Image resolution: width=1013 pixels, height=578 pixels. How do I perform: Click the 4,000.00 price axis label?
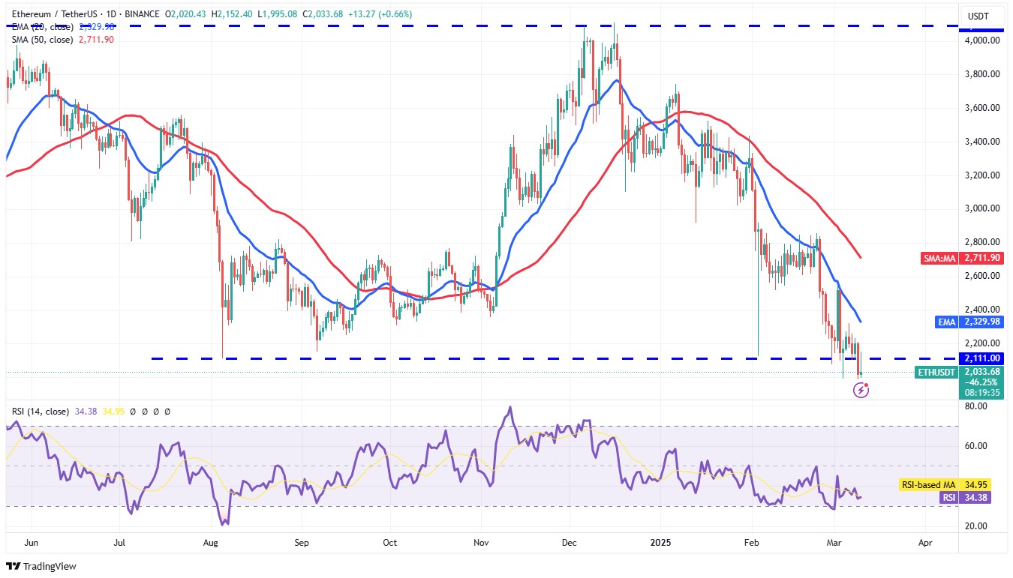(x=981, y=40)
